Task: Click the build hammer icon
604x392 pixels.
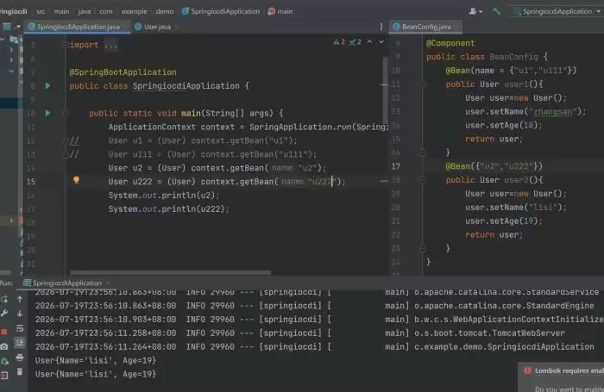Action: tap(496, 11)
